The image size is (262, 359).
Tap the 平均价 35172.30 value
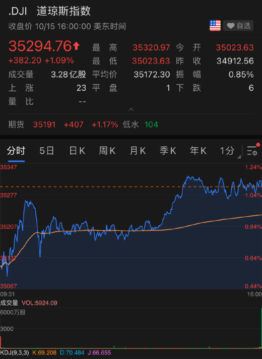click(x=152, y=75)
